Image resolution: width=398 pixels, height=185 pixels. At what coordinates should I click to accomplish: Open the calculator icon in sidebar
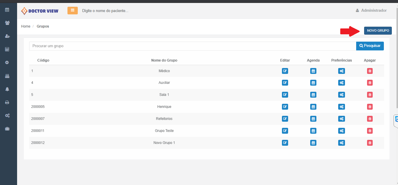7,49
